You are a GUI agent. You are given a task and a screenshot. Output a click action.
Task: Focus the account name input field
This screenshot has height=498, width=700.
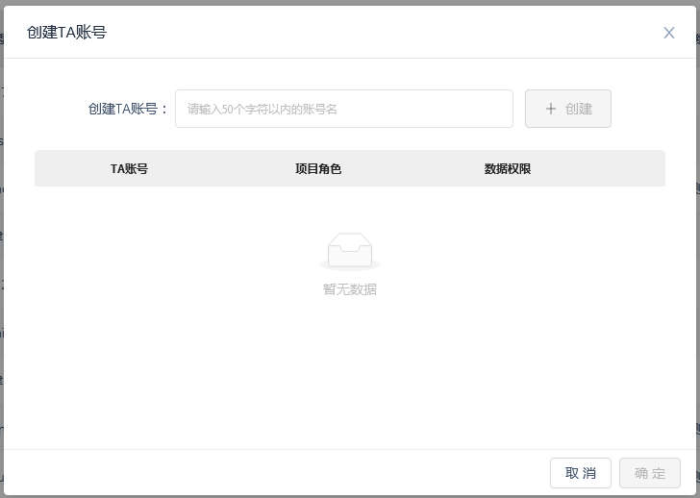(x=343, y=109)
